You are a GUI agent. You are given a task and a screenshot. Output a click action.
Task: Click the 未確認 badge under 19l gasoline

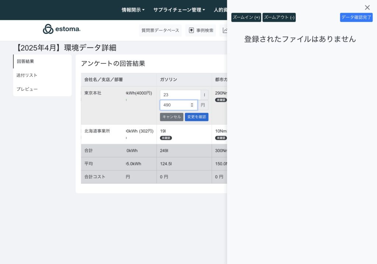(166, 138)
